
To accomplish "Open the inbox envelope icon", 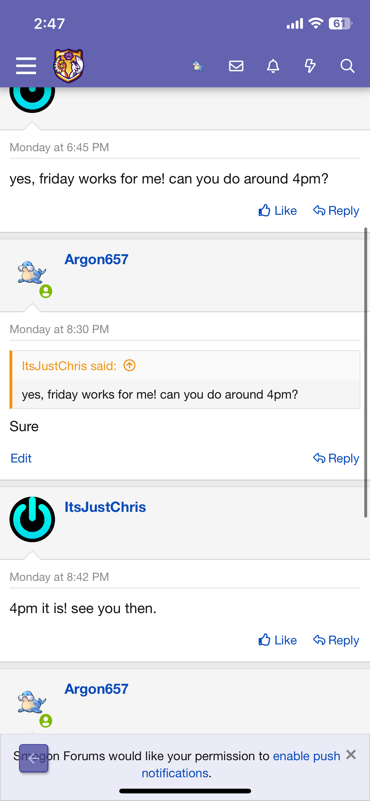I will [236, 66].
